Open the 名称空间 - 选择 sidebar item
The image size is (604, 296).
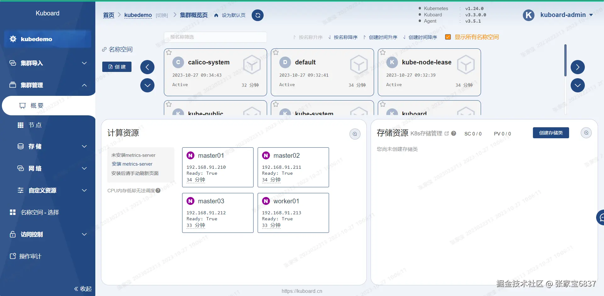point(48,212)
